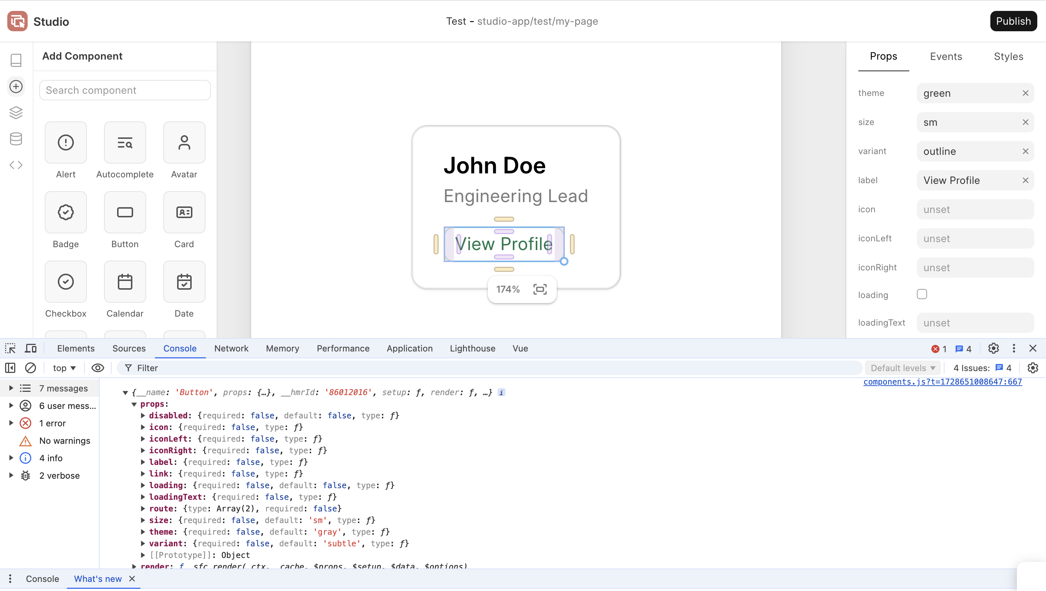Open the Vue DevTools tab
This screenshot has height=591, width=1046.
tap(520, 348)
